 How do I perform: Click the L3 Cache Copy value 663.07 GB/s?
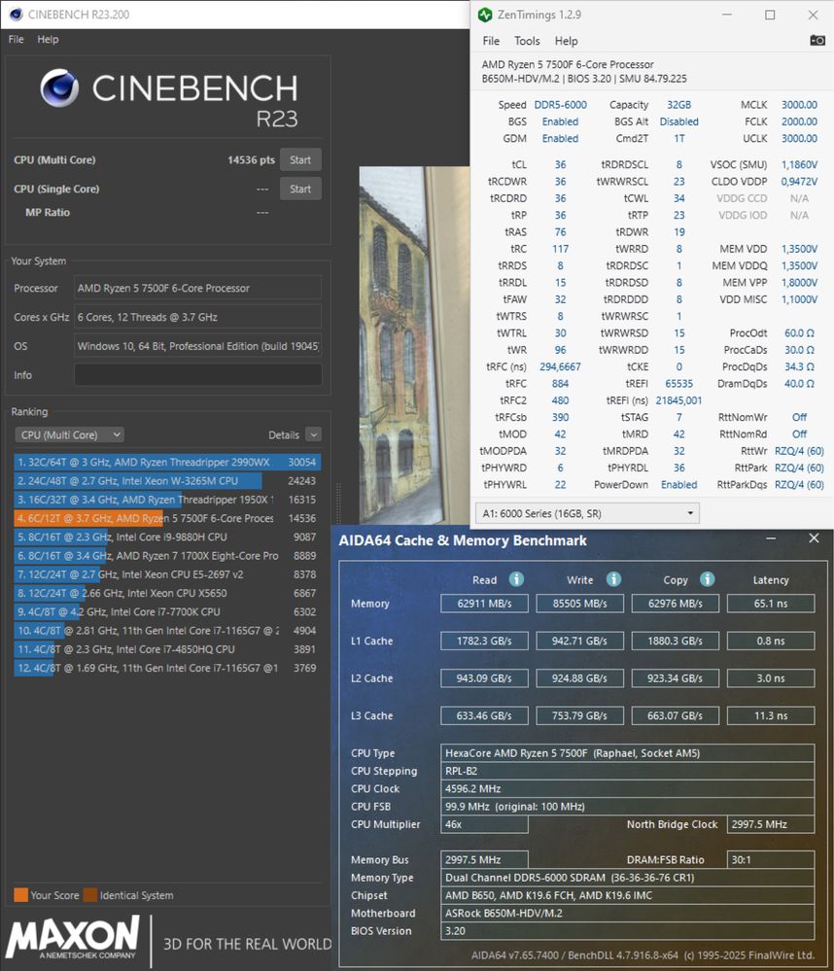pos(675,716)
